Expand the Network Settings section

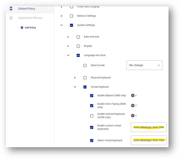coord(61,16)
